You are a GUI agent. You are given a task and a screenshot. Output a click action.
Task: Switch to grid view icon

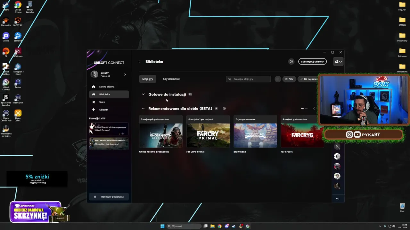point(278,79)
